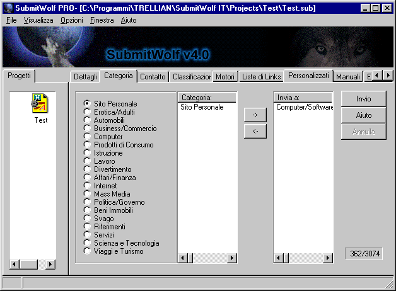Open the File menu
This screenshot has width=396, height=291.
tap(11, 20)
